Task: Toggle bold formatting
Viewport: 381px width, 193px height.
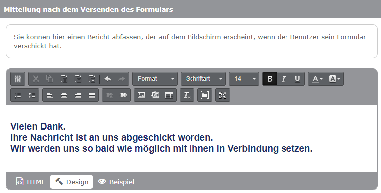Action: click(x=270, y=79)
